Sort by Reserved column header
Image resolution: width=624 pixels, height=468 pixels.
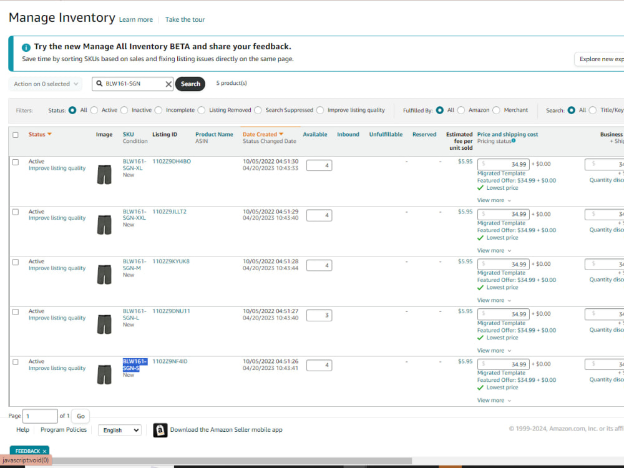point(424,135)
